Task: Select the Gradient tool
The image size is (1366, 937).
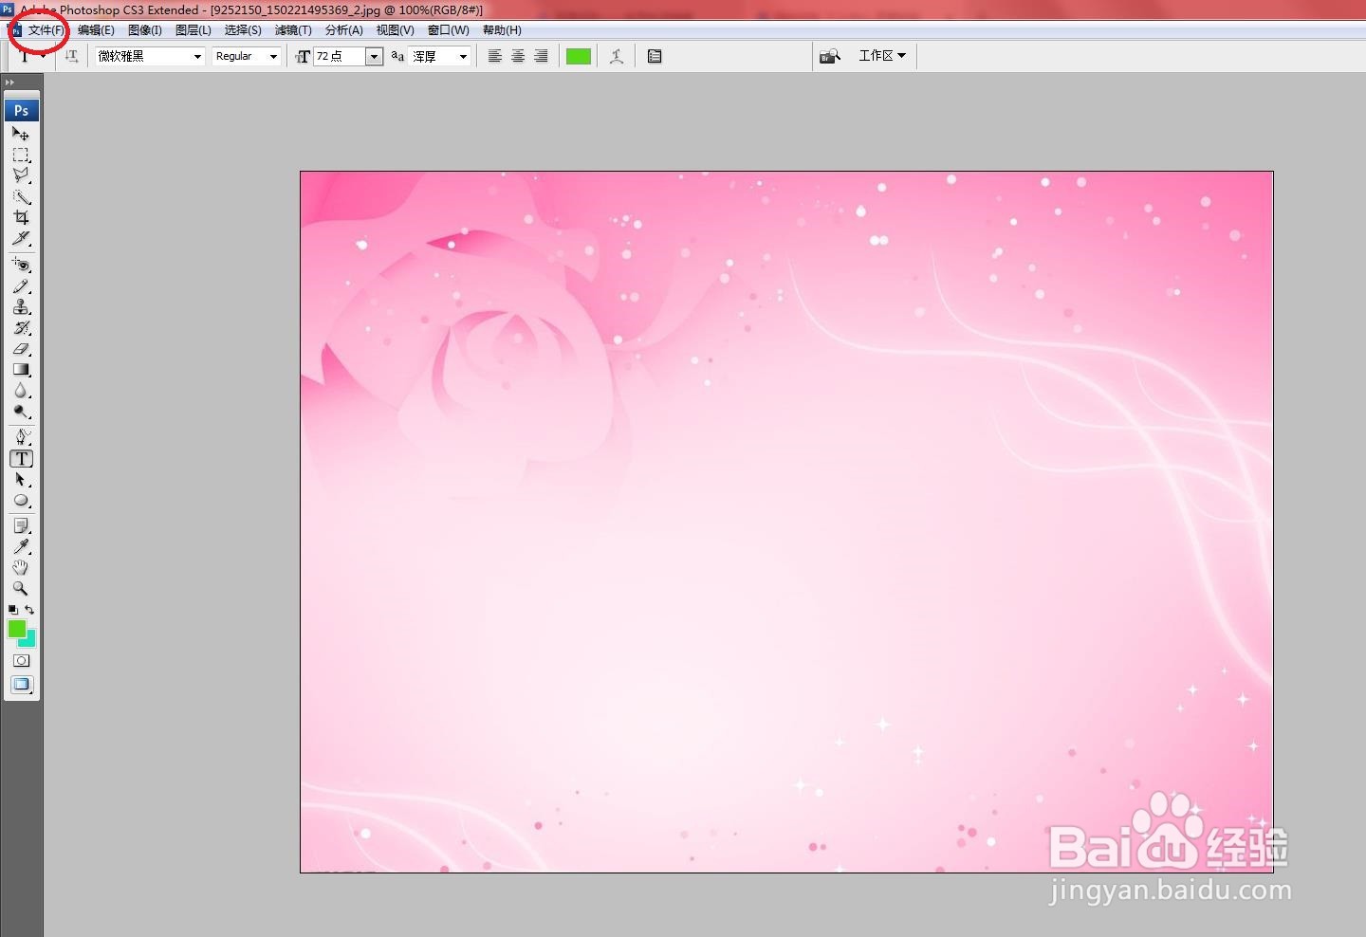Action: (21, 369)
